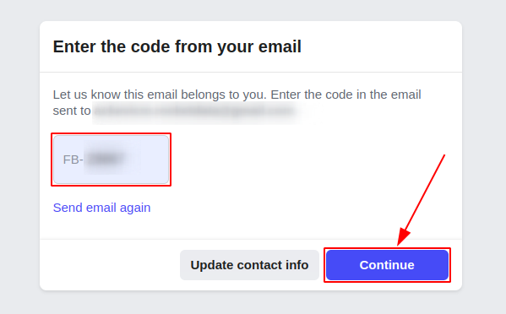The image size is (506, 314).
Task: Request a new code via Send email again
Action: coord(101,208)
